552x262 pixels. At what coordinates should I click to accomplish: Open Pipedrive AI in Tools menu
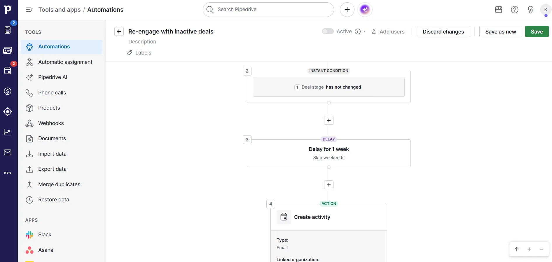tap(62, 77)
